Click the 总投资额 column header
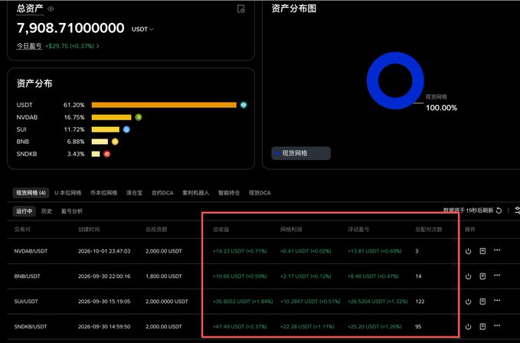Viewport: 520px width, 343px height. coord(156,230)
